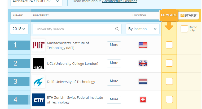The image size is (202, 109).
Task: Click rank number 3 cell
Action: 19,82
